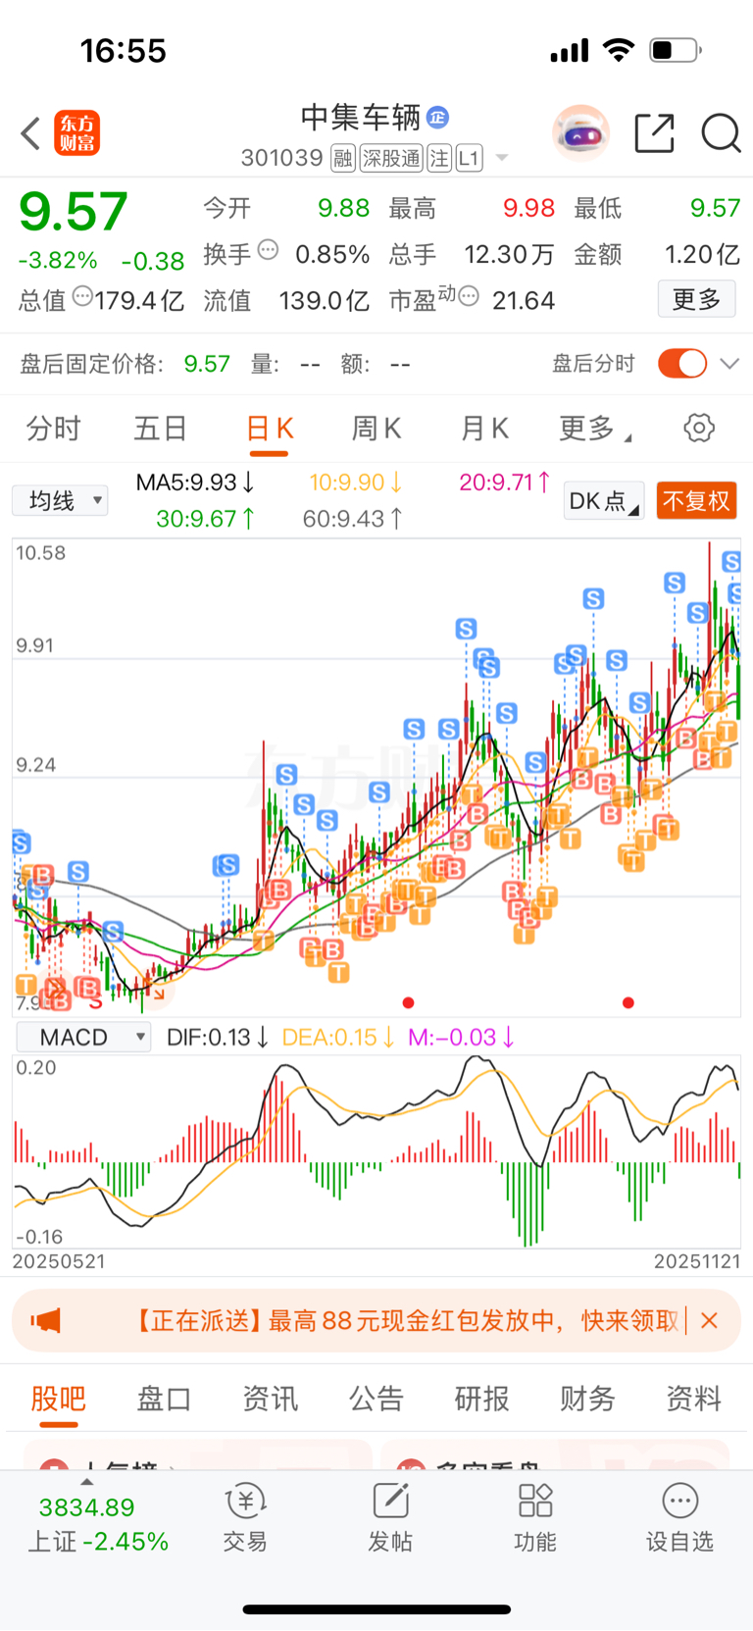Image resolution: width=753 pixels, height=1631 pixels.
Task: Tap the 更多 button in quote details
Action: click(696, 299)
